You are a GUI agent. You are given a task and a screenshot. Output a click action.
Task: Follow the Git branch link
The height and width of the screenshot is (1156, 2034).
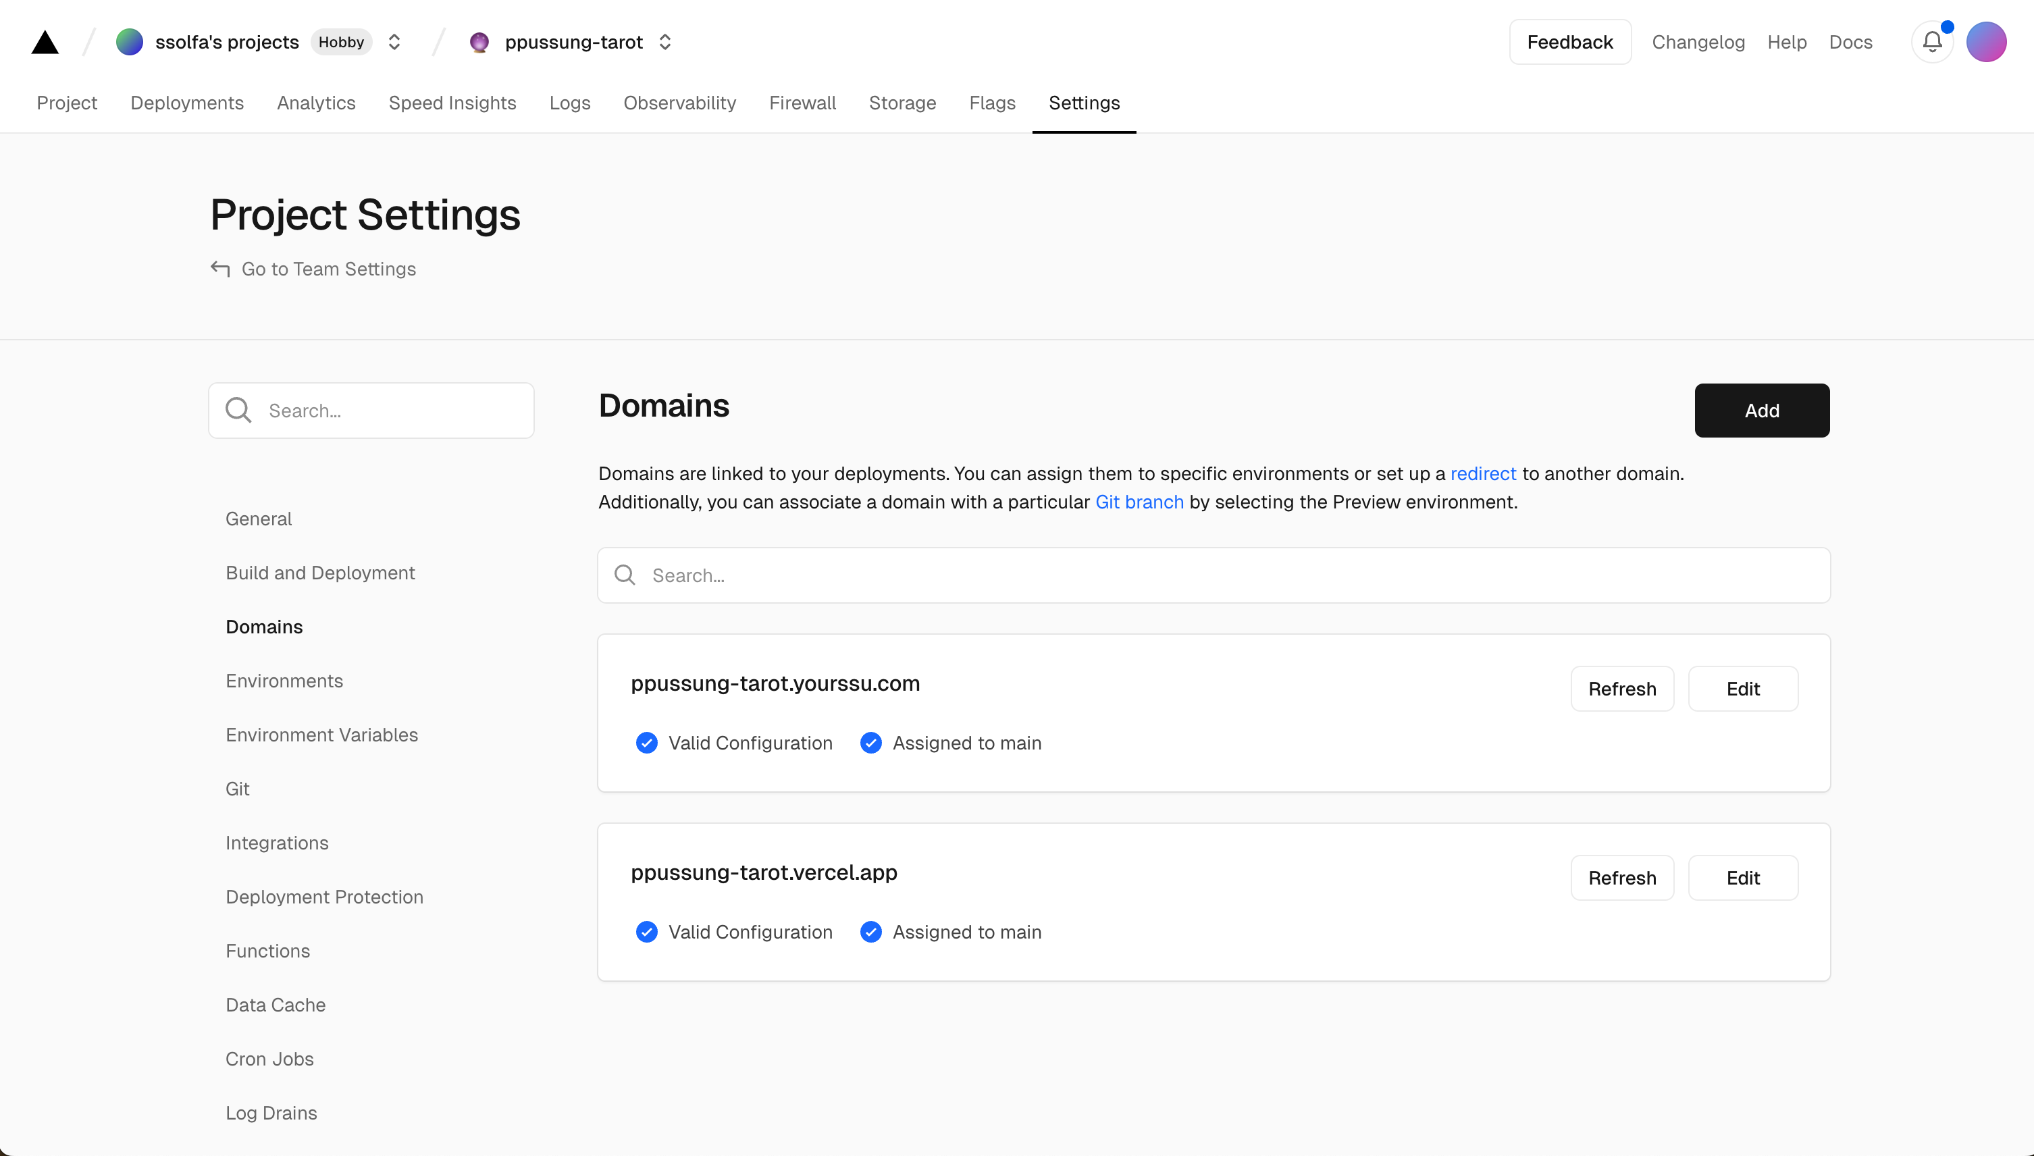coord(1139,502)
